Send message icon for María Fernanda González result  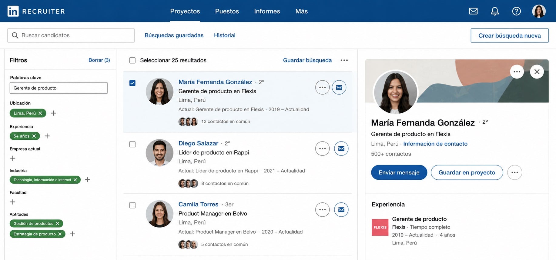pos(339,87)
